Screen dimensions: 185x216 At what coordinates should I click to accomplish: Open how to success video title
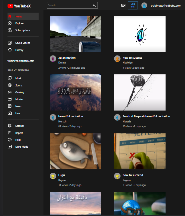132,58
